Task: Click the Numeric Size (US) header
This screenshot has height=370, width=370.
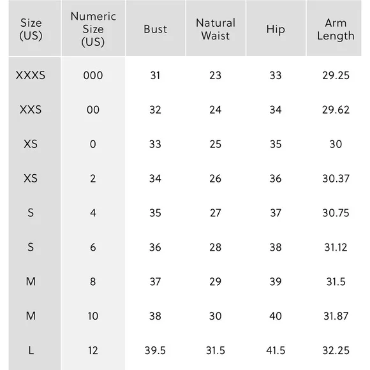Action: click(93, 29)
